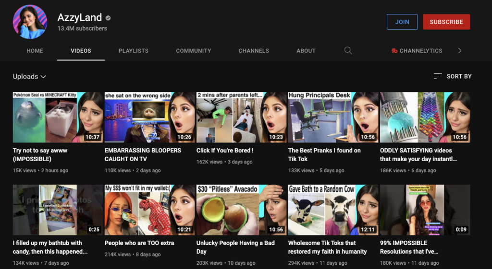Open 'Wholesome Tik Toks' title link
This screenshot has width=492, height=269.
point(327,247)
